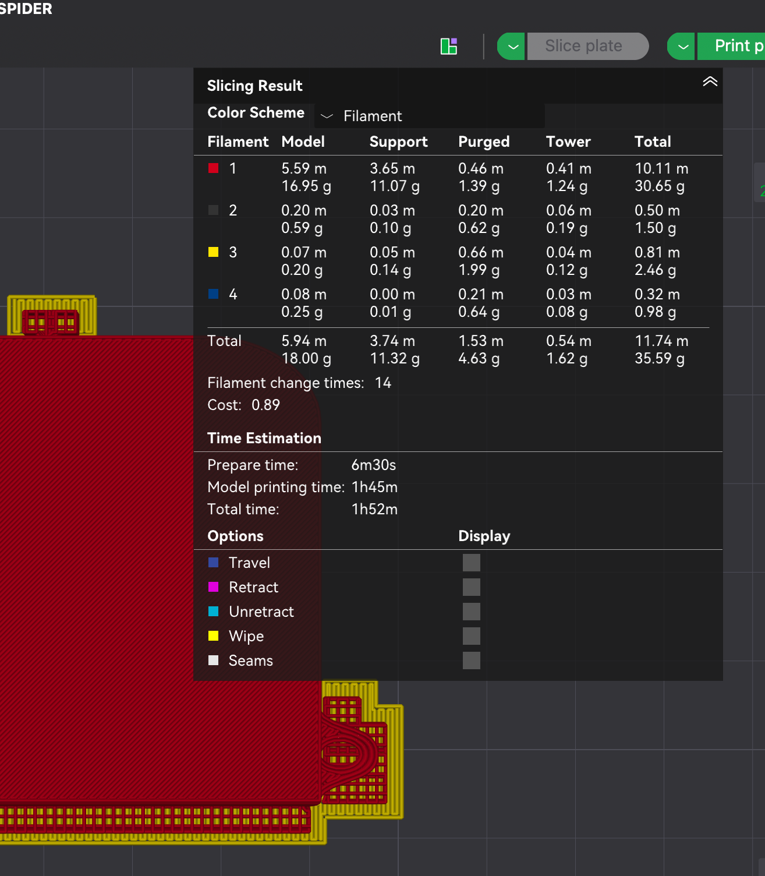Expand the Slice plate dropdown arrow

pyautogui.click(x=512, y=46)
